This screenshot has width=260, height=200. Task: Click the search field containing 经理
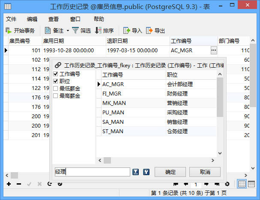(x=93, y=172)
